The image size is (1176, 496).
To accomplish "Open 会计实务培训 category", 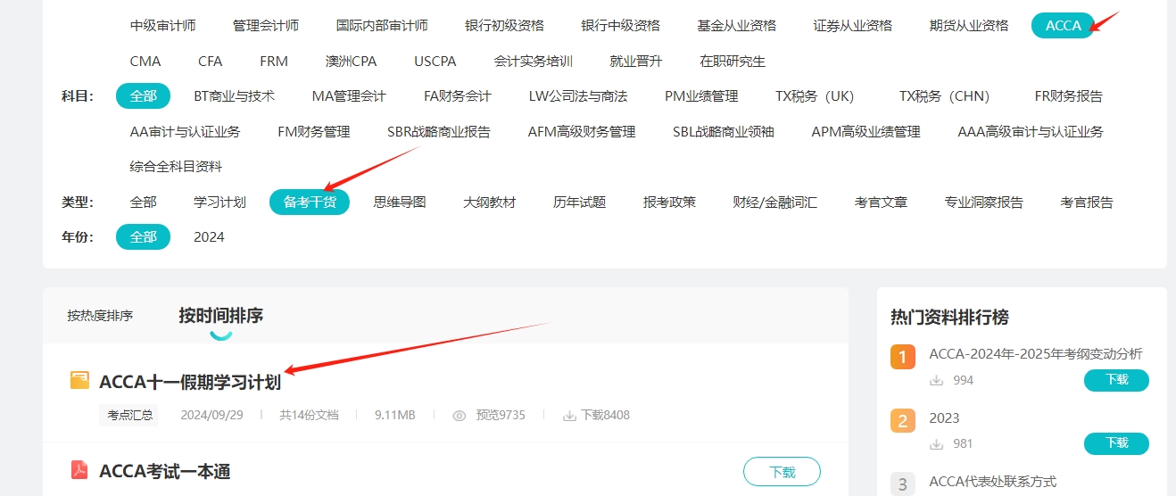I will pos(534,62).
